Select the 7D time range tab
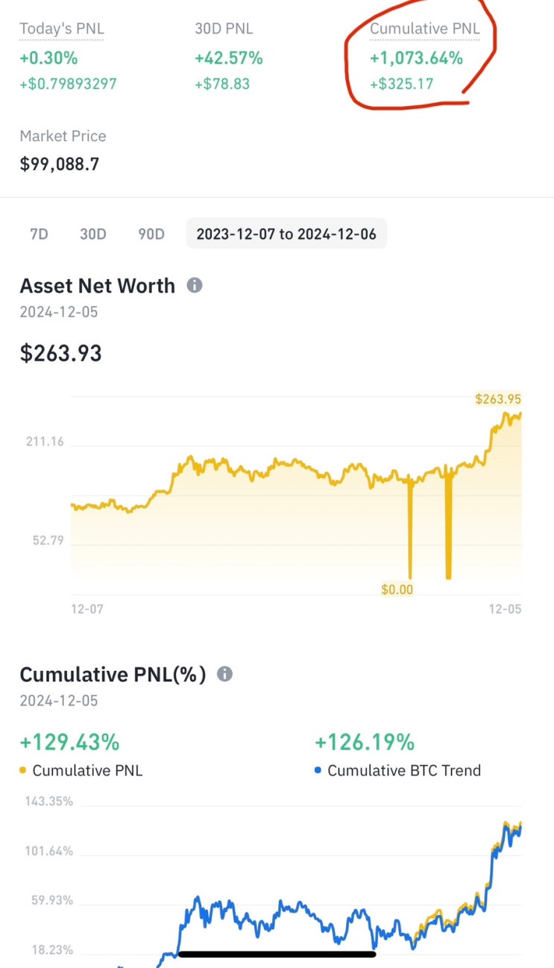 [39, 234]
